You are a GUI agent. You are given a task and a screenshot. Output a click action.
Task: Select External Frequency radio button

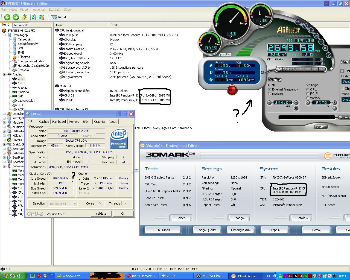click(x=270, y=89)
